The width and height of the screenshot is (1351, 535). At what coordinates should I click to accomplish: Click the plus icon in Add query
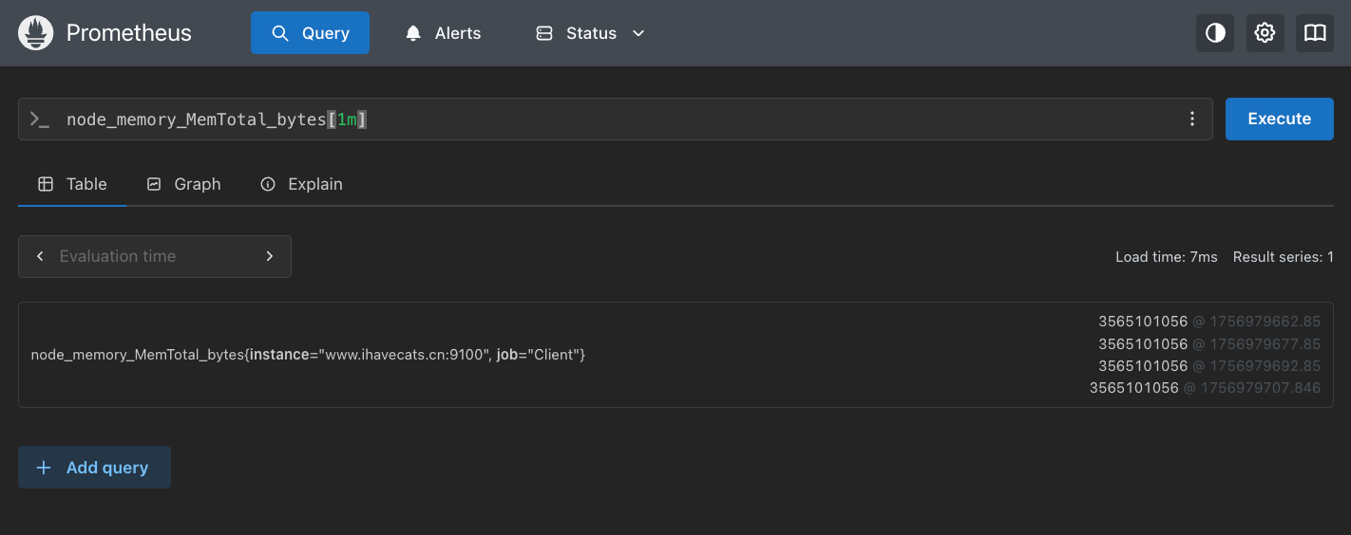(x=44, y=468)
